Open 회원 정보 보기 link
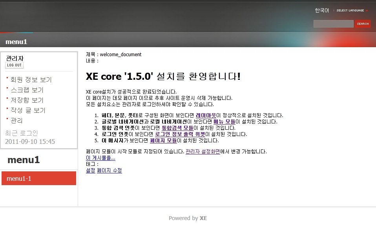 (31, 79)
